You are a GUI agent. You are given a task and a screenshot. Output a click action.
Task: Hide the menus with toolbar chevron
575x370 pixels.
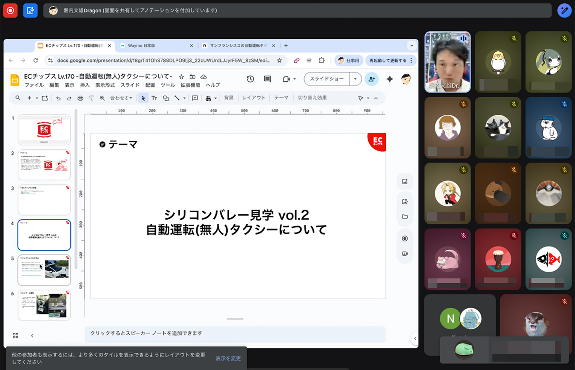point(376,98)
